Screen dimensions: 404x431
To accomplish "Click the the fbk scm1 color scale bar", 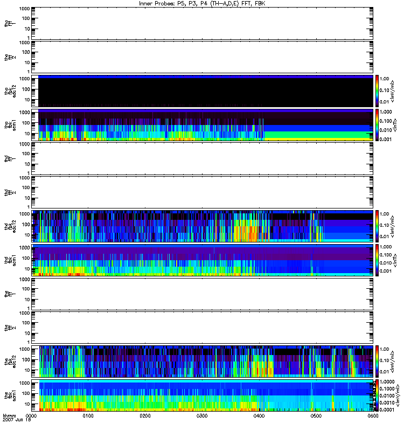I will [x=377, y=395].
